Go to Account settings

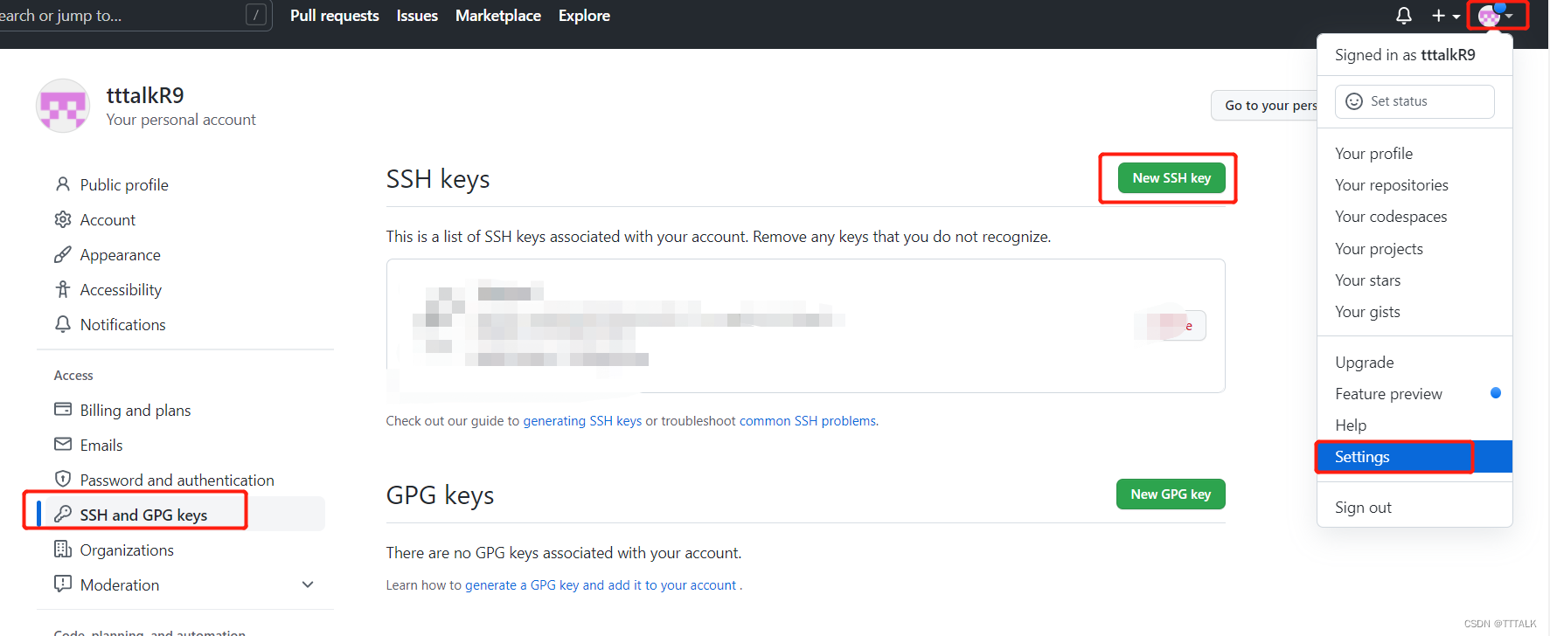[x=108, y=219]
